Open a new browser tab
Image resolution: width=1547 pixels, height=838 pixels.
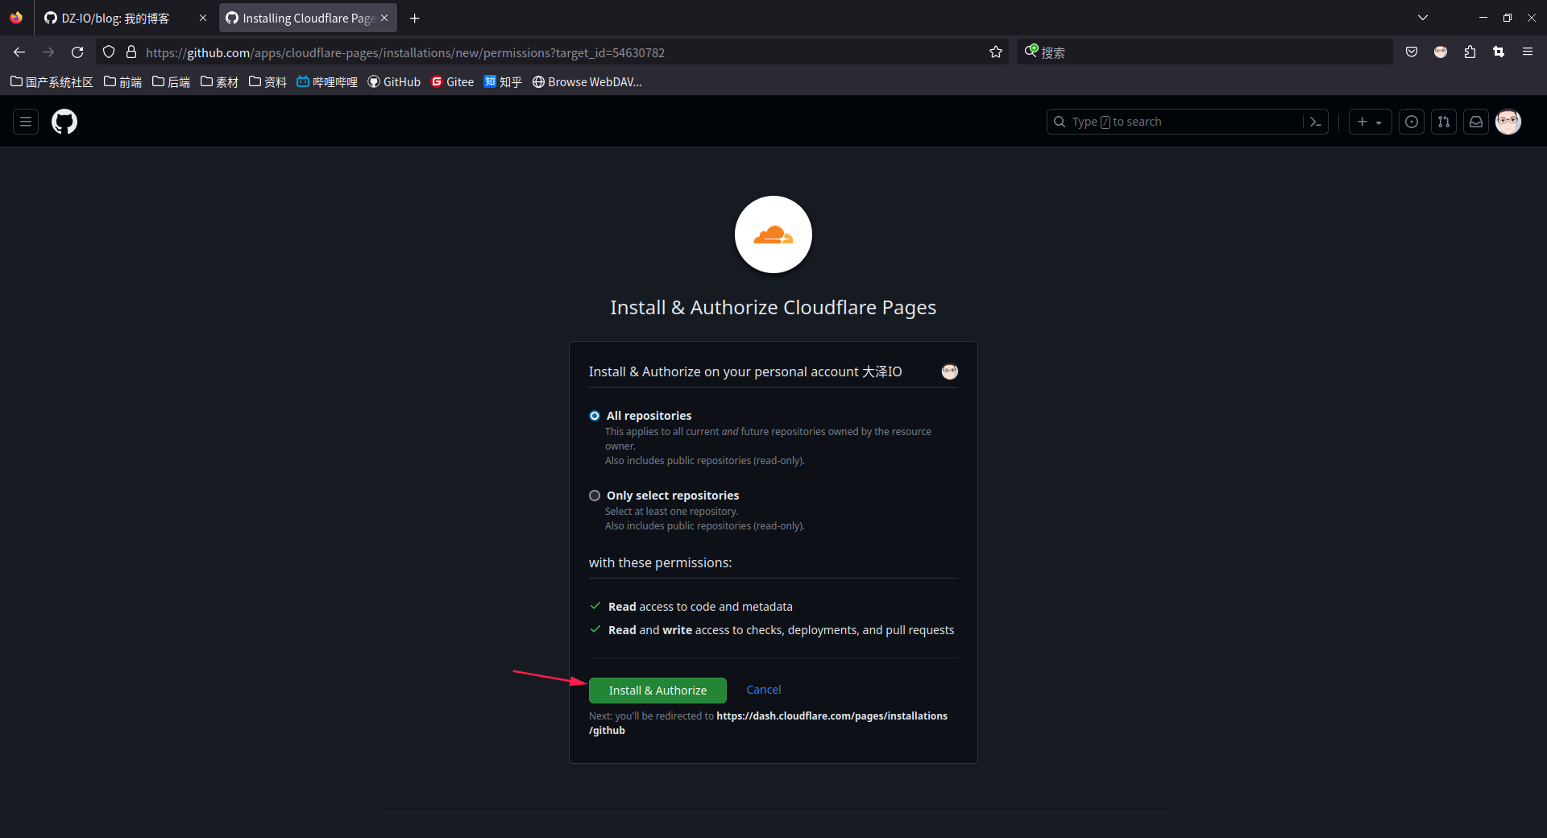(x=414, y=18)
